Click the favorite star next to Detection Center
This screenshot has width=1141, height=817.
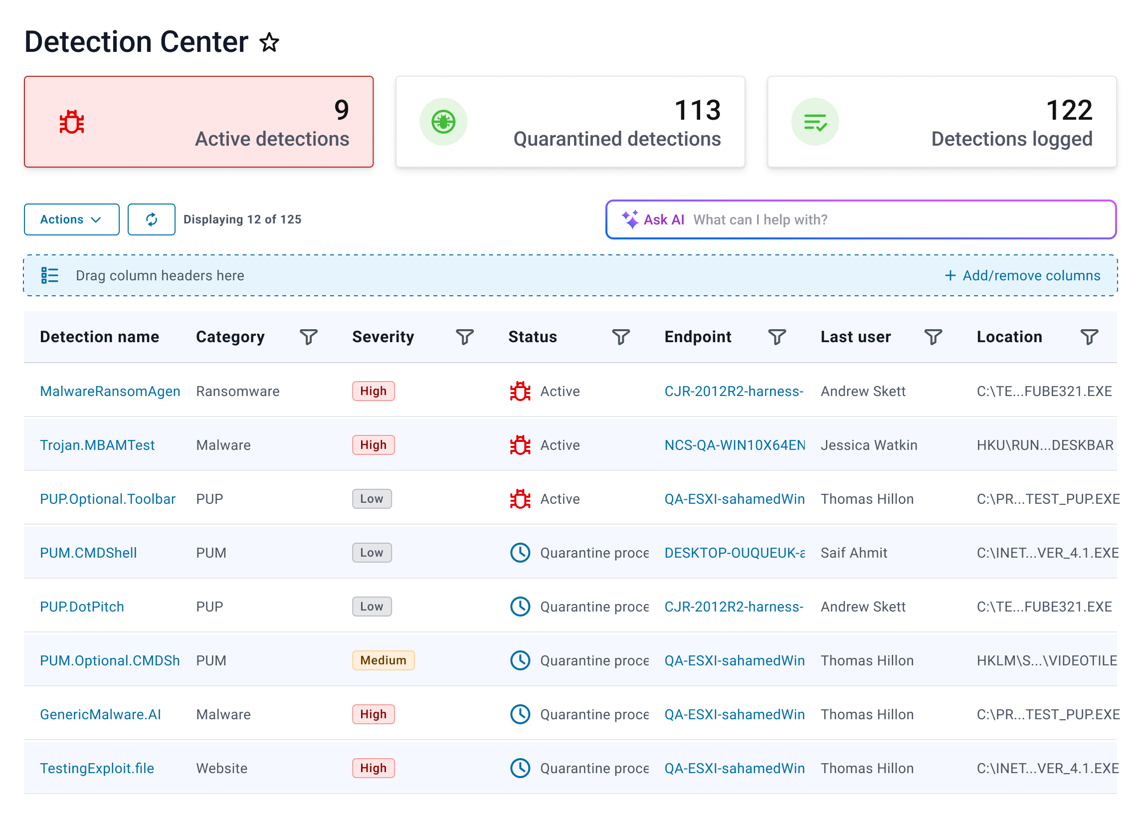[269, 42]
